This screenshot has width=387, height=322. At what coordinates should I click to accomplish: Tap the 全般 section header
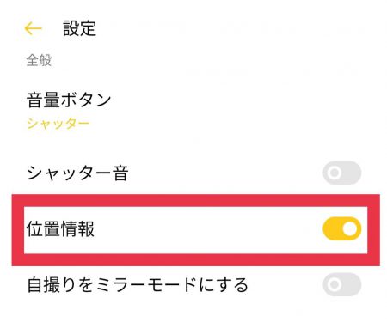pos(39,61)
